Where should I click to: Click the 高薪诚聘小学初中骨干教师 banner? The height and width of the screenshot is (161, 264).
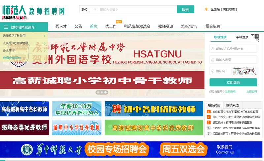click(x=102, y=80)
